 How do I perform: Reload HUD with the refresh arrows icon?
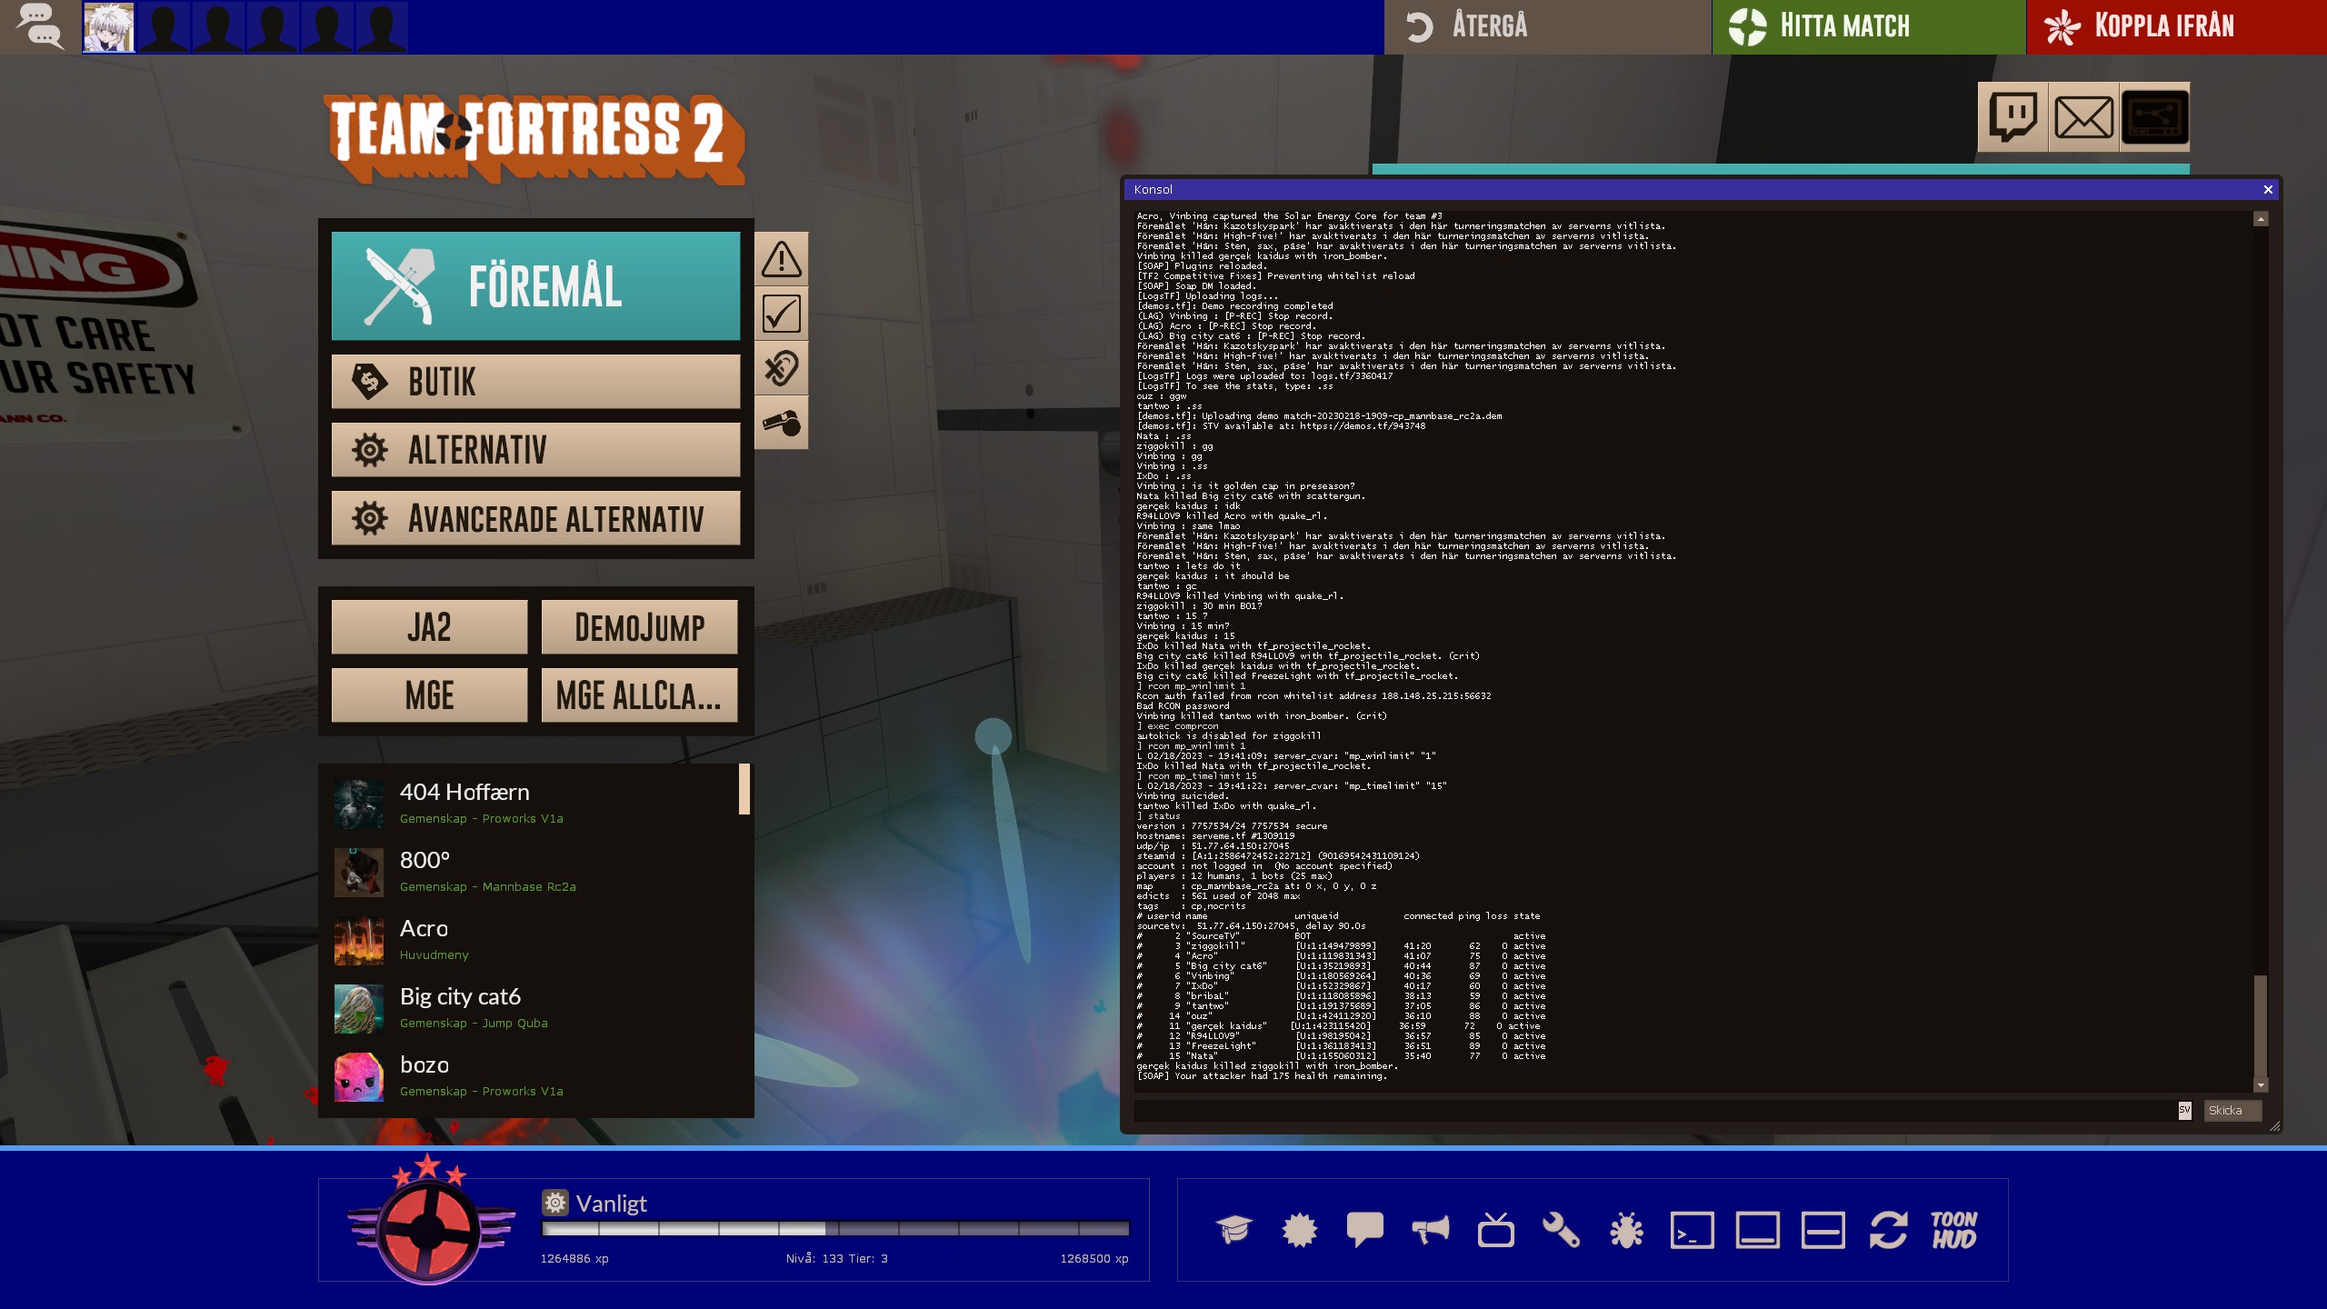tap(1888, 1230)
